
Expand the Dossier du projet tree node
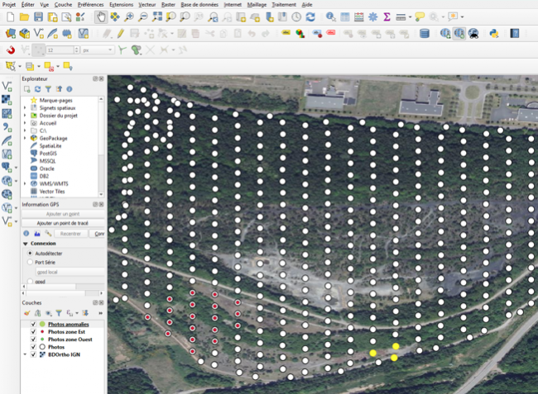tap(25, 116)
